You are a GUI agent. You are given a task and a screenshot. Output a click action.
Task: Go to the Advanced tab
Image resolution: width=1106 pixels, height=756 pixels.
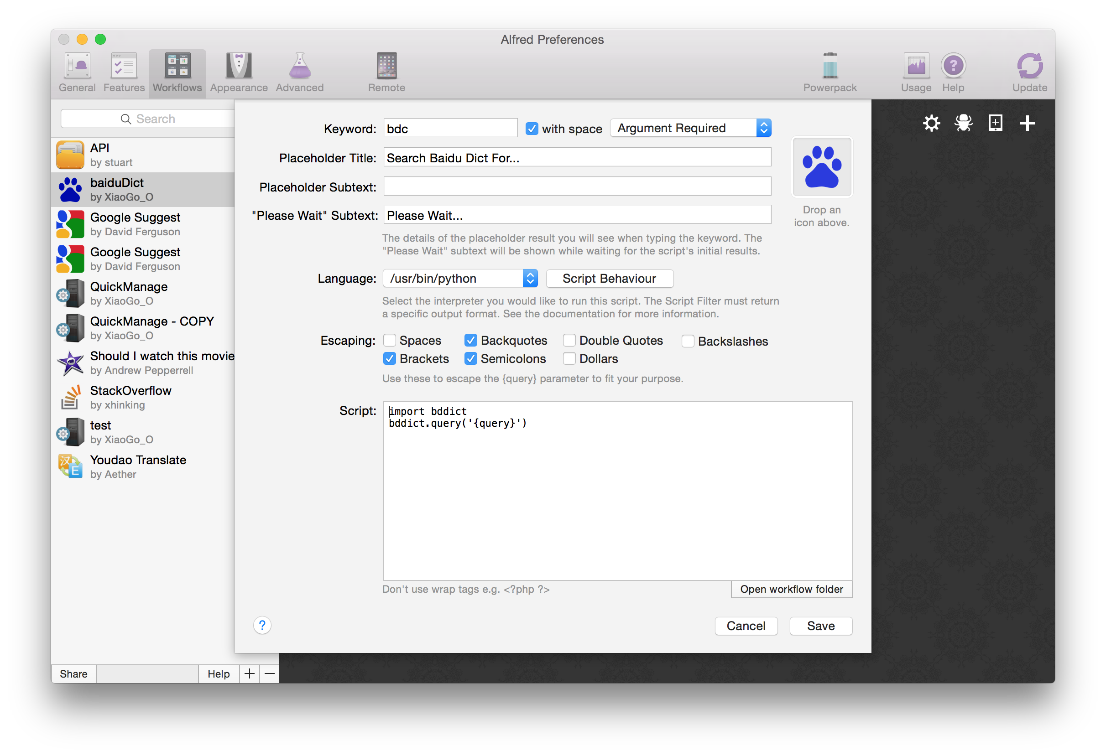[x=300, y=73]
